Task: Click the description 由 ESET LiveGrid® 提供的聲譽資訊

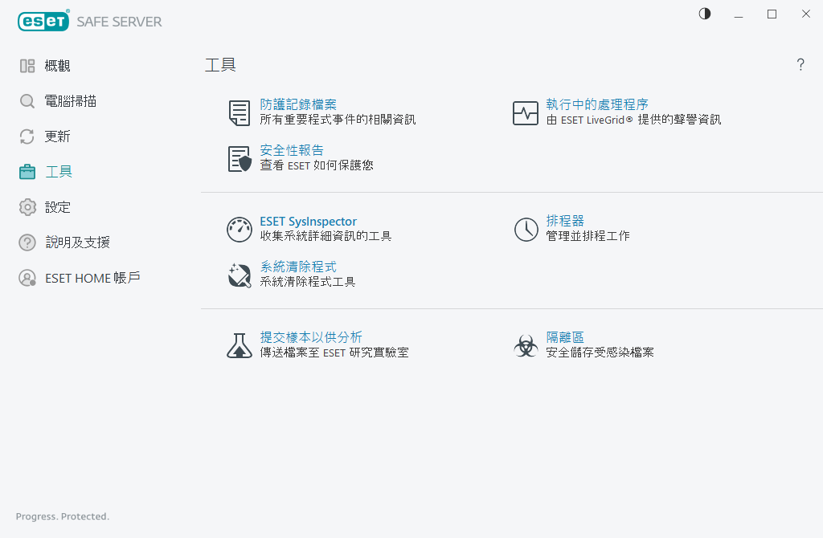Action: 633,120
